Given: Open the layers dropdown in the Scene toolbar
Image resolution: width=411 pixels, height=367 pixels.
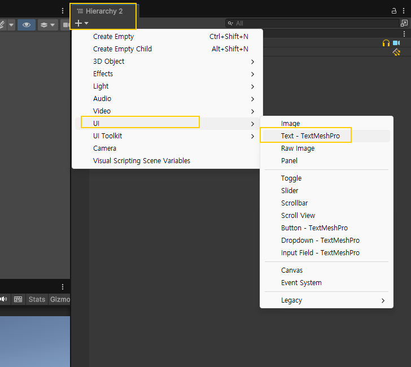Looking at the screenshot, I should (x=47, y=25).
